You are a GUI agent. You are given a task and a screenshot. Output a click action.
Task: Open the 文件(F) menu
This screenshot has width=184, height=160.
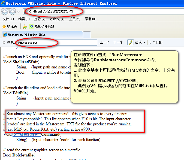coord(8,19)
